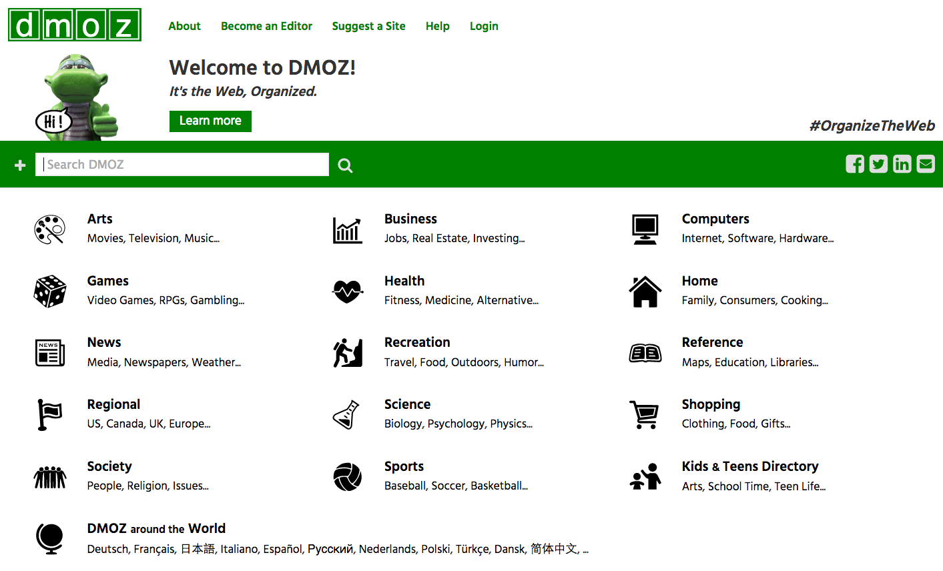Click the Business chart icon
This screenshot has height=571, width=943.
(348, 230)
